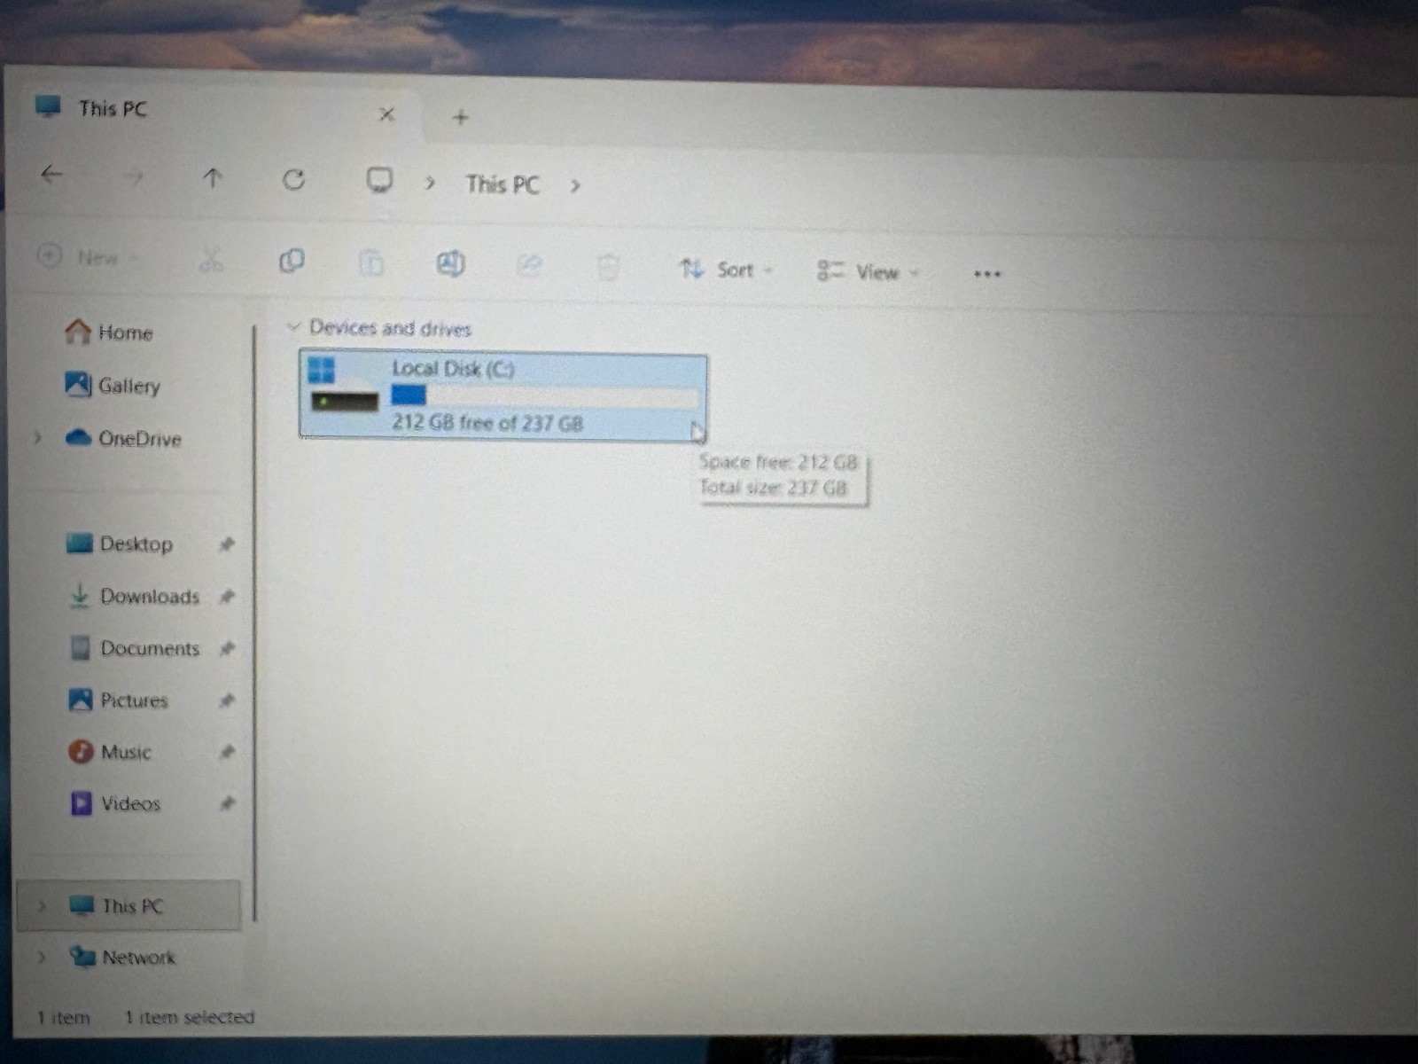Open the See more ellipsis menu
This screenshot has width=1418, height=1064.
(987, 274)
